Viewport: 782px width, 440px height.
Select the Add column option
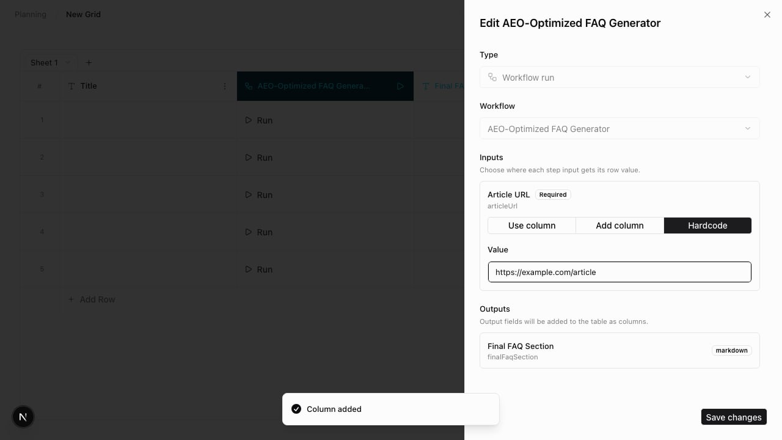(619, 226)
